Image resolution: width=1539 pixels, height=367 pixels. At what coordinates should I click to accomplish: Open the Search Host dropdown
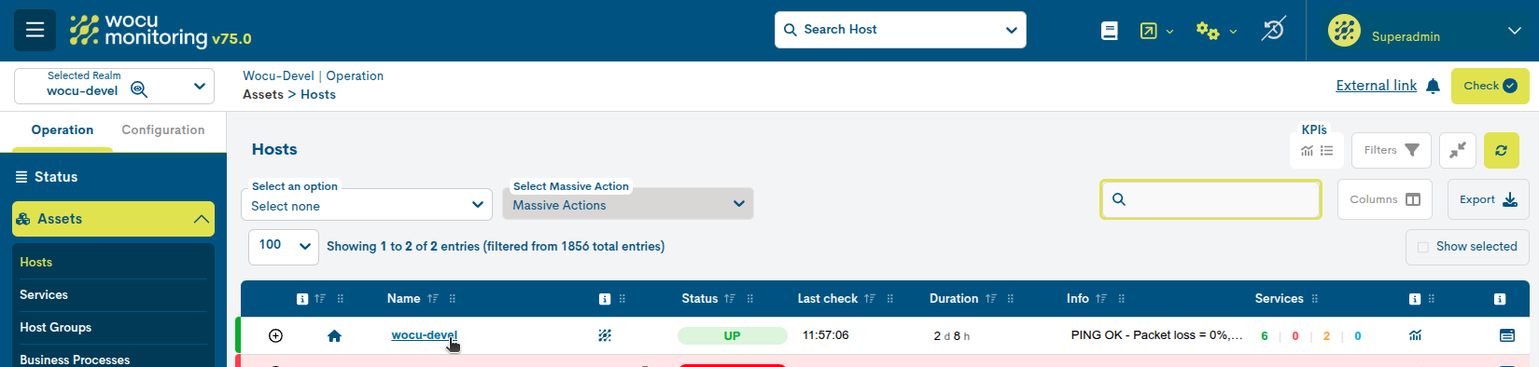901,30
